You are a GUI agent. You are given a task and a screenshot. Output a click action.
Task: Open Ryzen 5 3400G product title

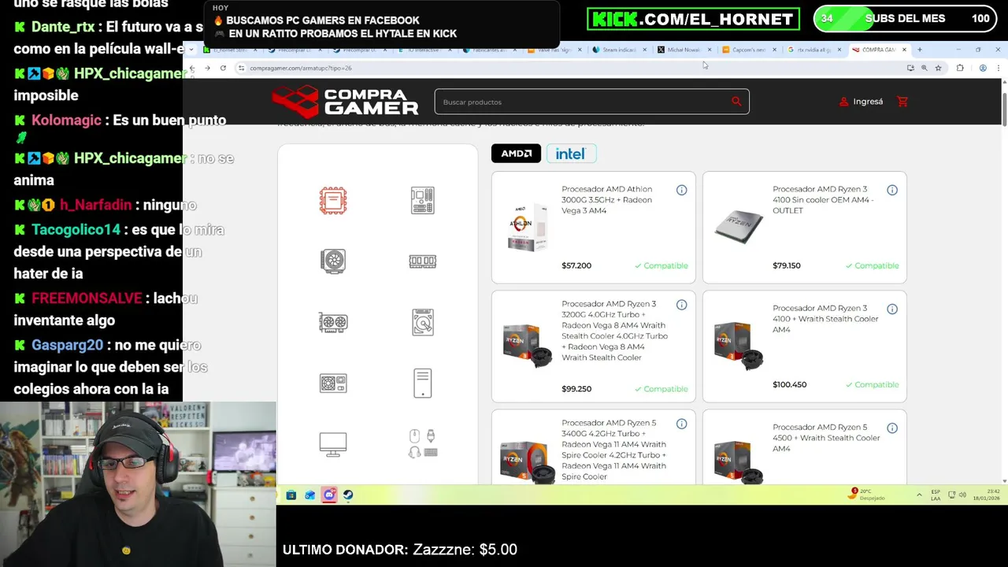point(614,450)
